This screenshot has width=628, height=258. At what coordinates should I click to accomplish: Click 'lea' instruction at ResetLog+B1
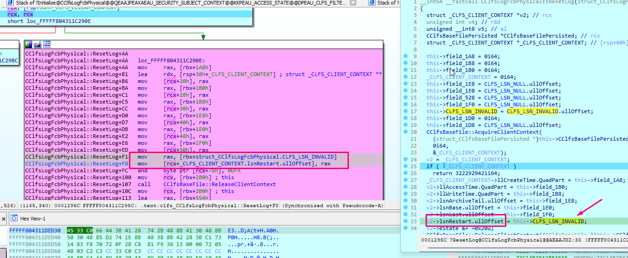142,74
